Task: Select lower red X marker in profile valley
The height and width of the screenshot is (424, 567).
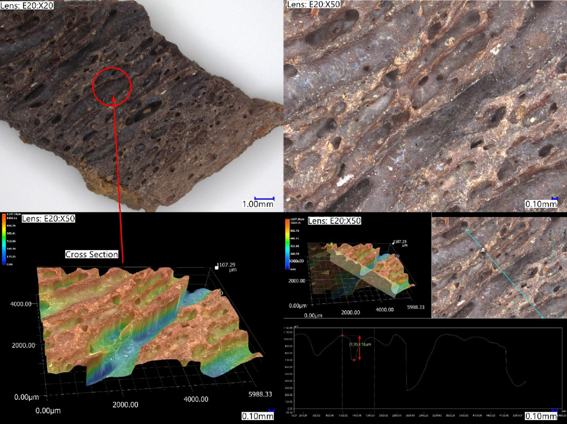Action: click(x=354, y=360)
